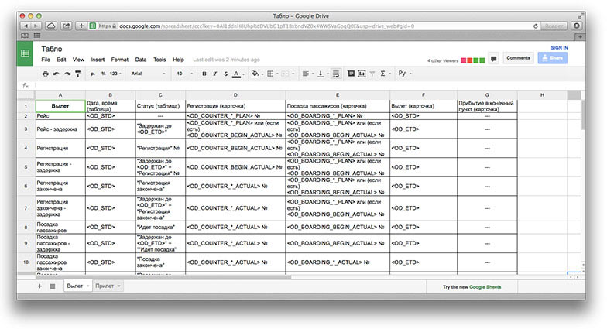The width and height of the screenshot is (607, 329).
Task: Open the Arial font dropdown
Action: pos(147,74)
